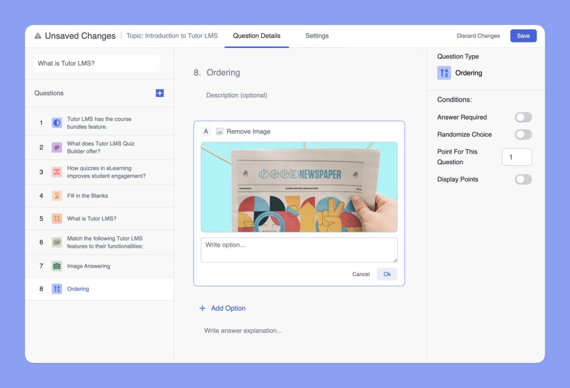
Task: Click the text icon for question 3
Action: (x=57, y=172)
